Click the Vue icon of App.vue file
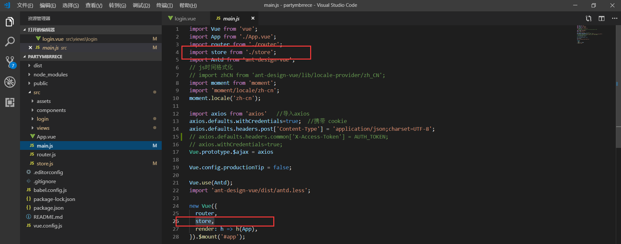Viewport: 621px width, 244px height. coord(32,137)
